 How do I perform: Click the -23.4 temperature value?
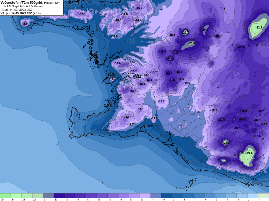249,153
